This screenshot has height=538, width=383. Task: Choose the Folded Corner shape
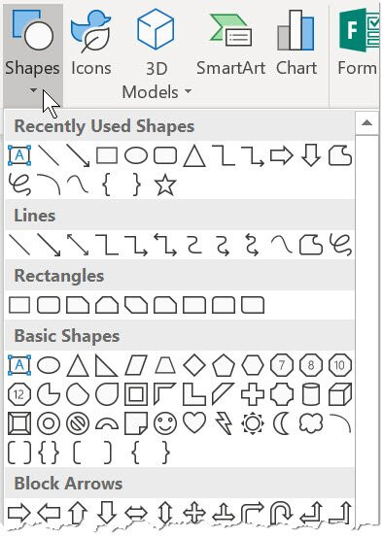click(x=136, y=423)
